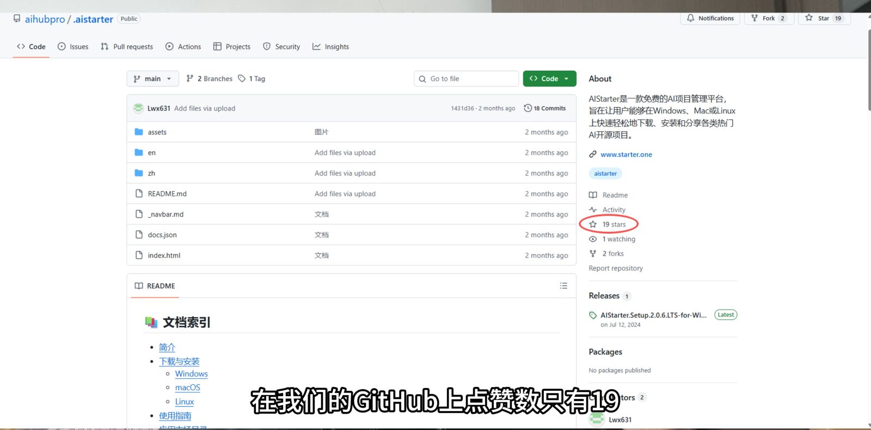Image resolution: width=871 pixels, height=430 pixels.
Task: Star the repository
Action: tap(824, 19)
